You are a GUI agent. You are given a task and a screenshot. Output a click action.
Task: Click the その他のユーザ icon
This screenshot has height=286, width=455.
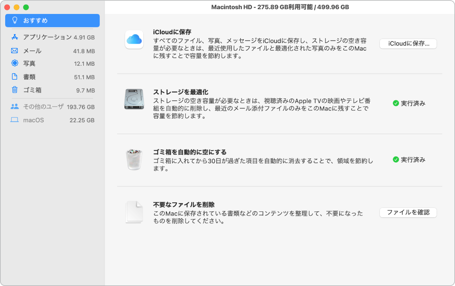[15, 107]
